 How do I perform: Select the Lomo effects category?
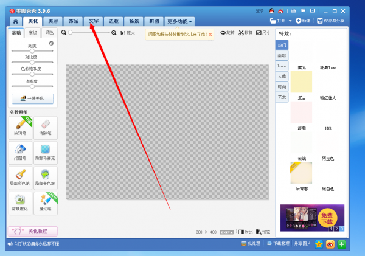pos(282,66)
